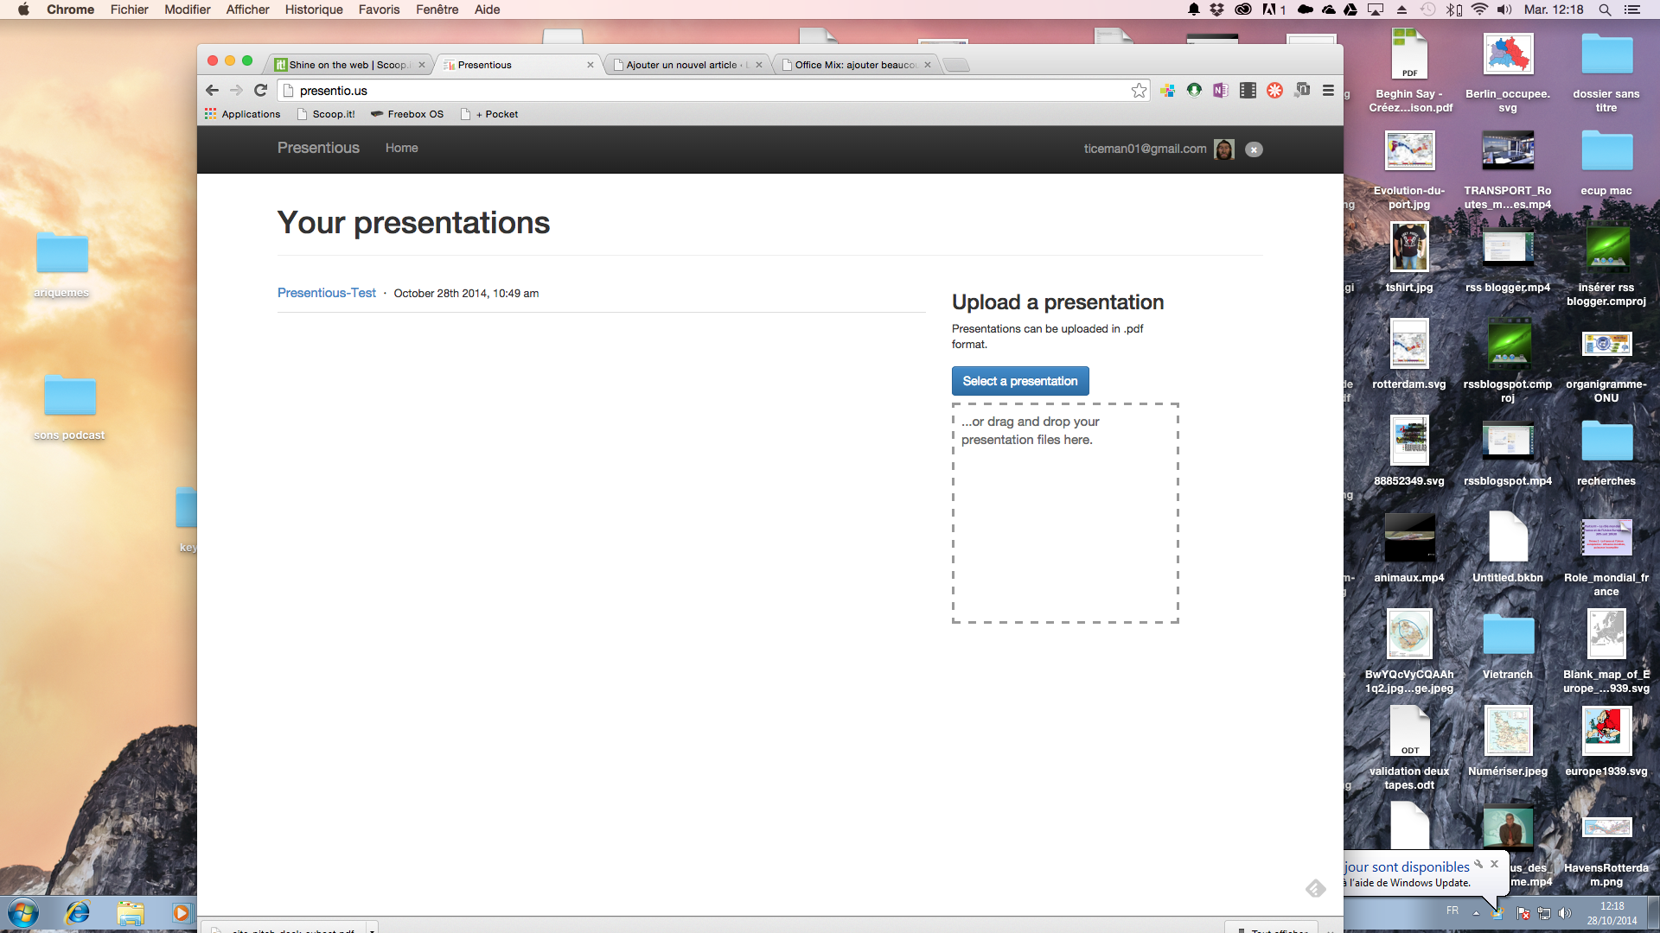Open the green download arrow extension

tap(1194, 90)
